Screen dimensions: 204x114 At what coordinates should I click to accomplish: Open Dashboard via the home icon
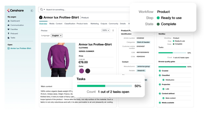pyautogui.click(x=8, y=21)
